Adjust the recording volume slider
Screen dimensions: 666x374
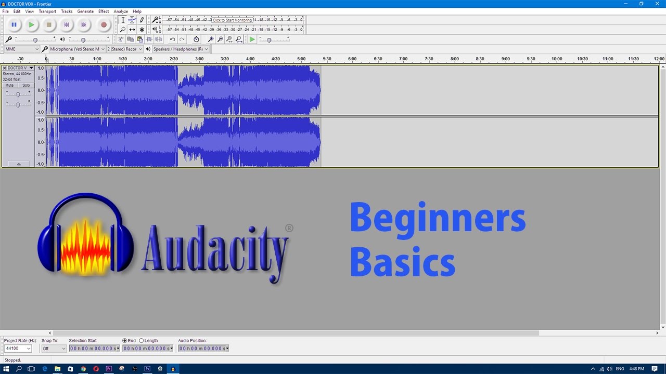(x=35, y=40)
